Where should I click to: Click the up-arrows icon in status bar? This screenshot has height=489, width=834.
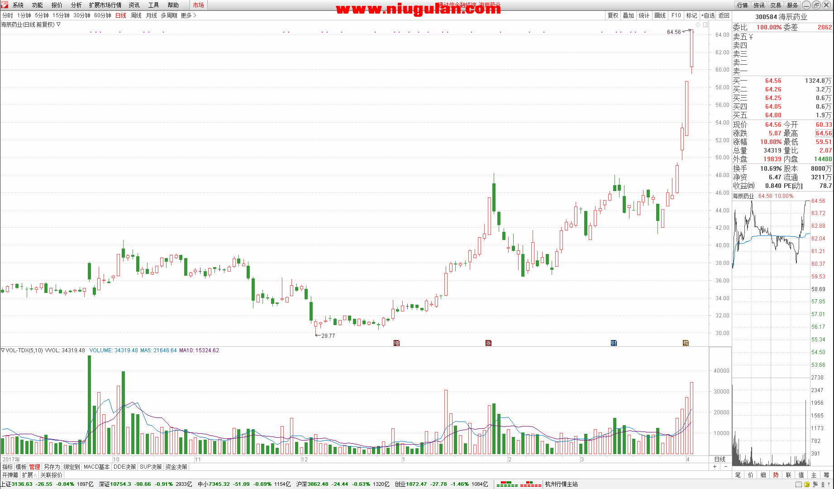(x=823, y=484)
